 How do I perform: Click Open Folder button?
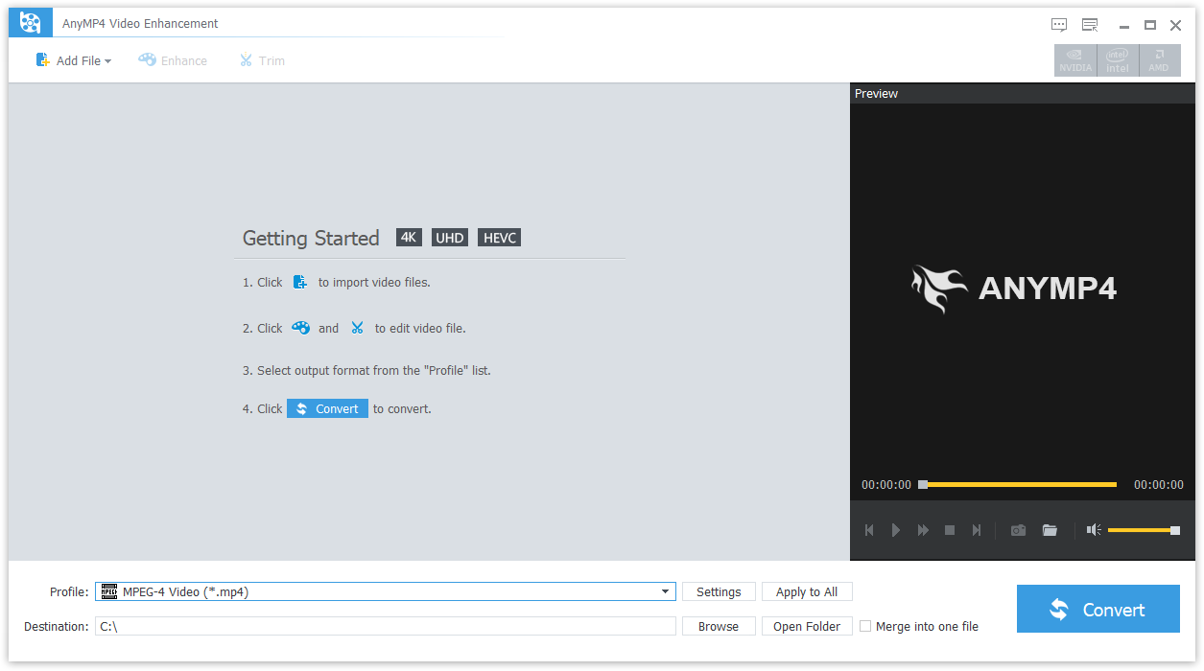807,626
